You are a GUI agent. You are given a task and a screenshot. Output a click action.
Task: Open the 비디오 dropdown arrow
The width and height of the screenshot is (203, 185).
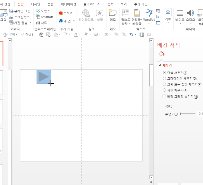tap(180, 24)
